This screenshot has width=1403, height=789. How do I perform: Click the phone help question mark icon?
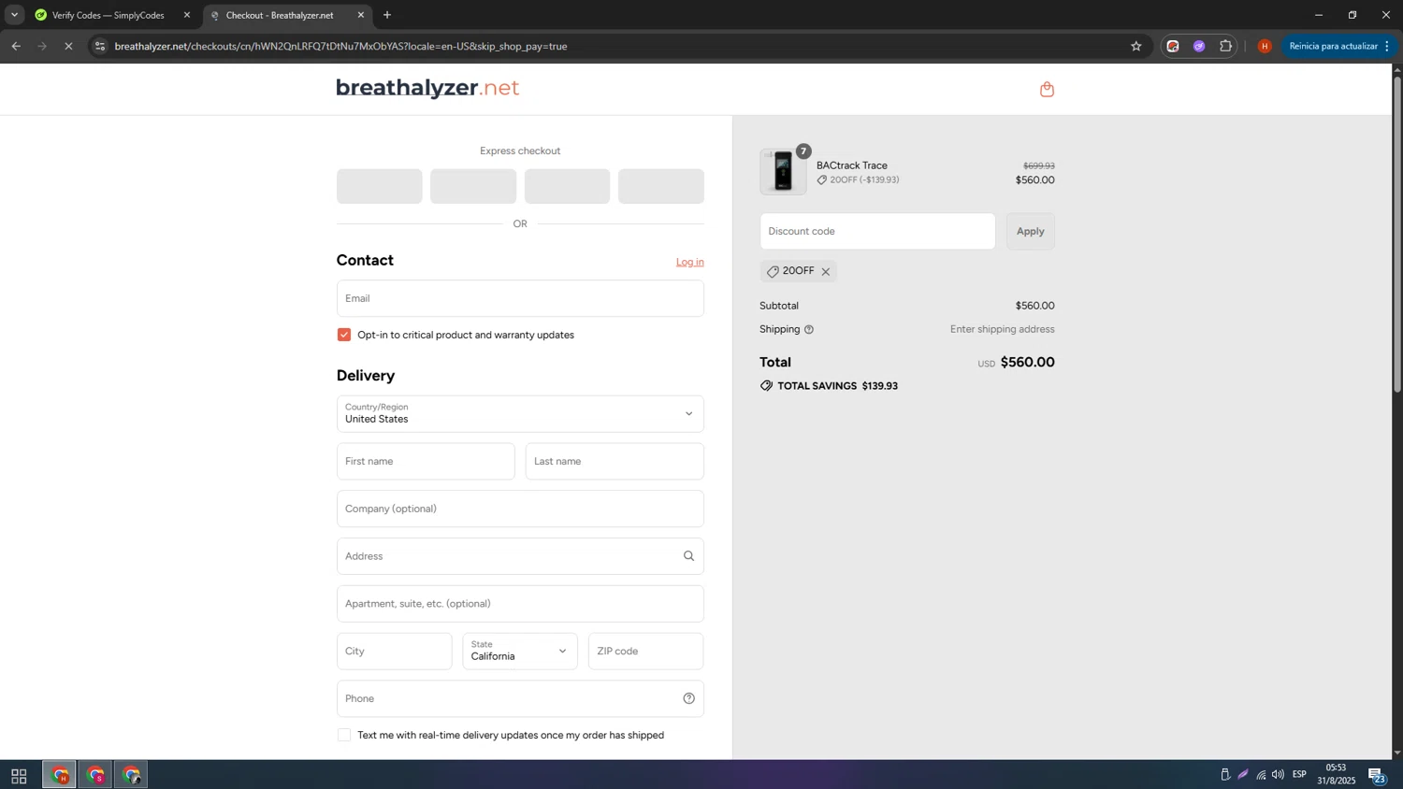[x=688, y=698]
